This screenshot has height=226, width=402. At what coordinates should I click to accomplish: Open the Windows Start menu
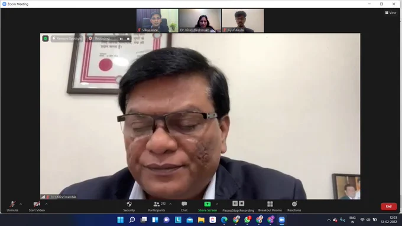[120, 220]
